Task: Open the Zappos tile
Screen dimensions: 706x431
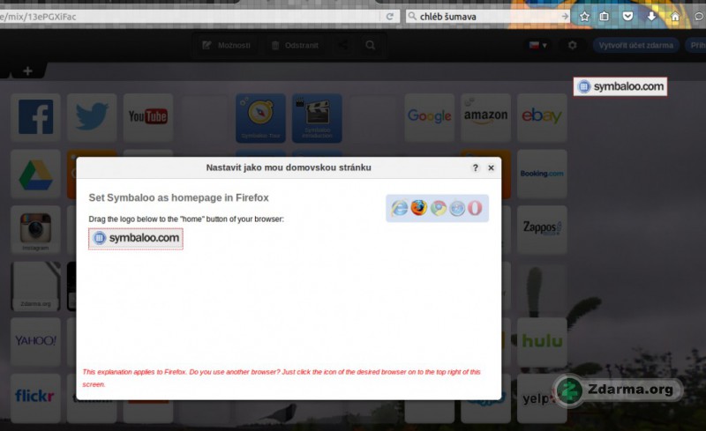Action: click(542, 230)
